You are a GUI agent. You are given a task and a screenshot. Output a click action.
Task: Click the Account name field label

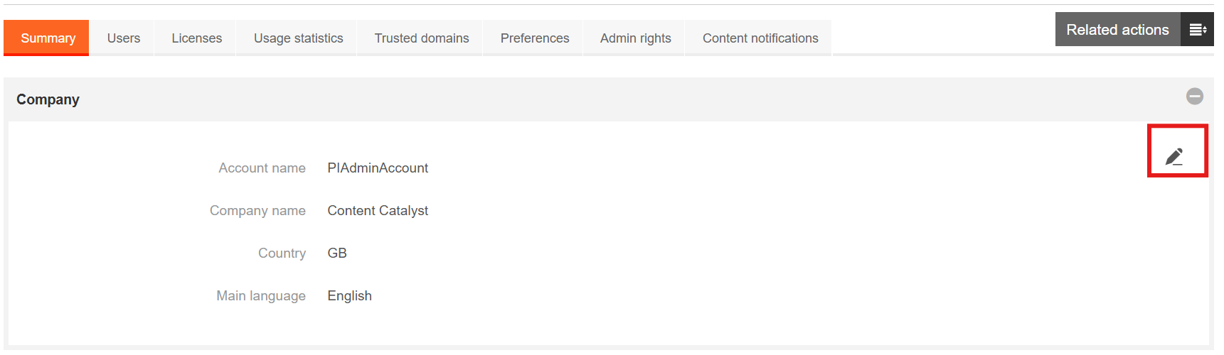(x=262, y=168)
